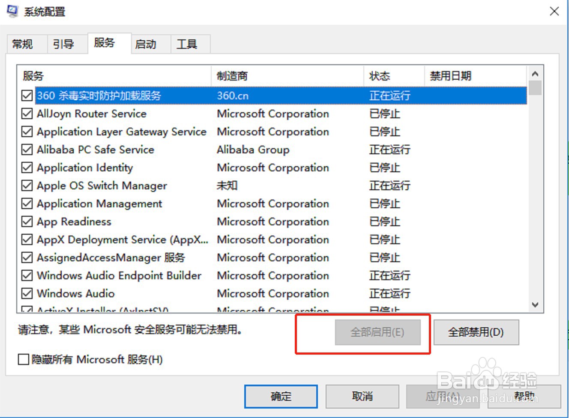Uncheck the 360 杀毒实时防护加载服务 checkbox
569x418 pixels.
27,96
